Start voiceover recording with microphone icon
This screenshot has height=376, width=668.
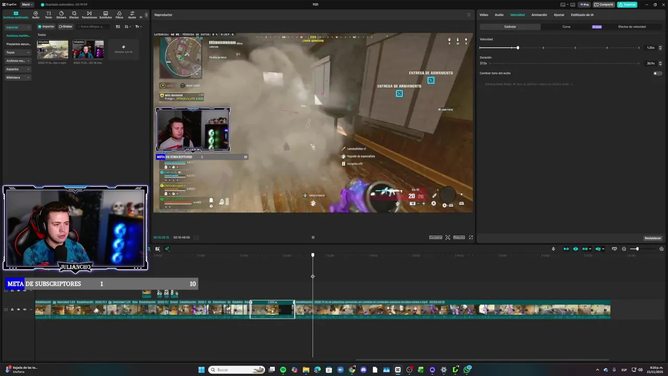[x=553, y=249]
